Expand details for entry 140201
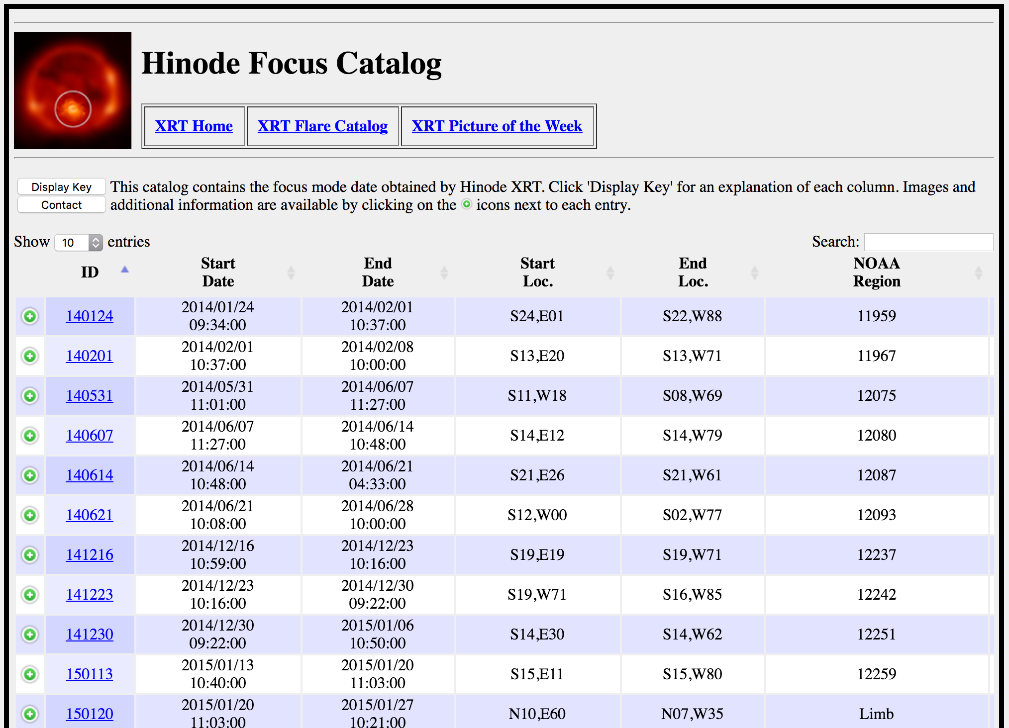Viewport: 1009px width, 728px height. (30, 356)
